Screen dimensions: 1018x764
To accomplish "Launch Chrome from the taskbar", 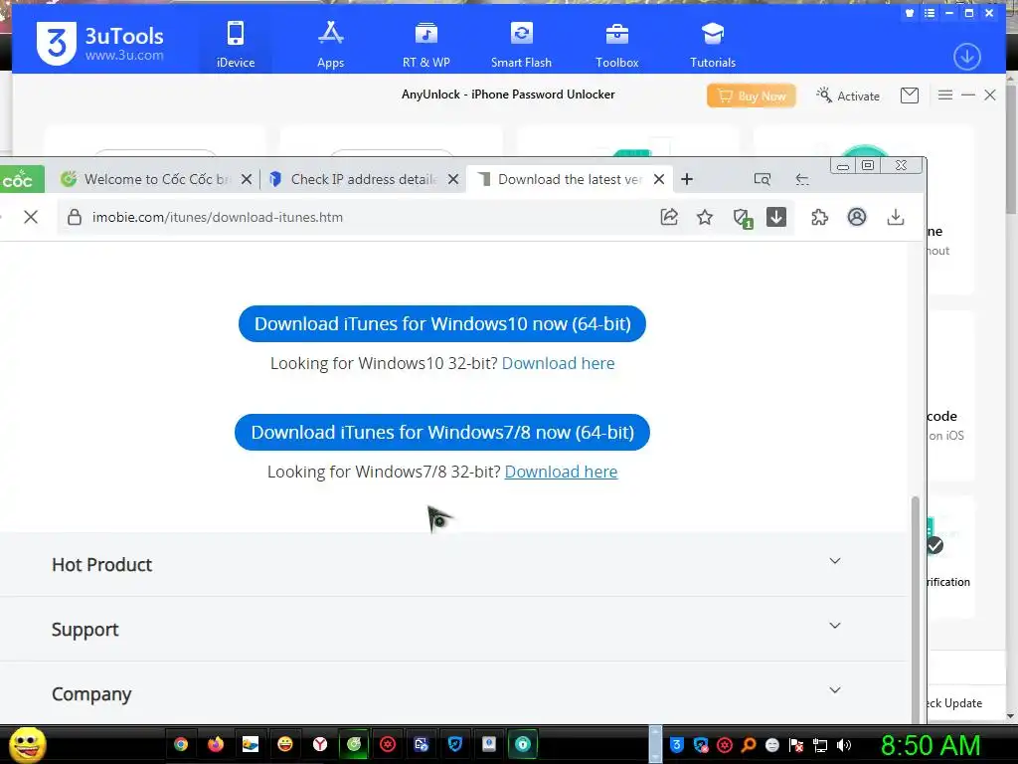I will [x=181, y=744].
